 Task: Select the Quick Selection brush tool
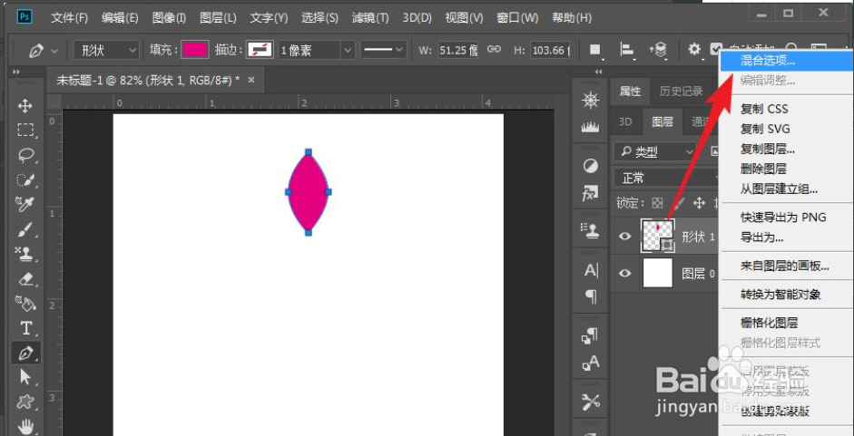tap(25, 179)
